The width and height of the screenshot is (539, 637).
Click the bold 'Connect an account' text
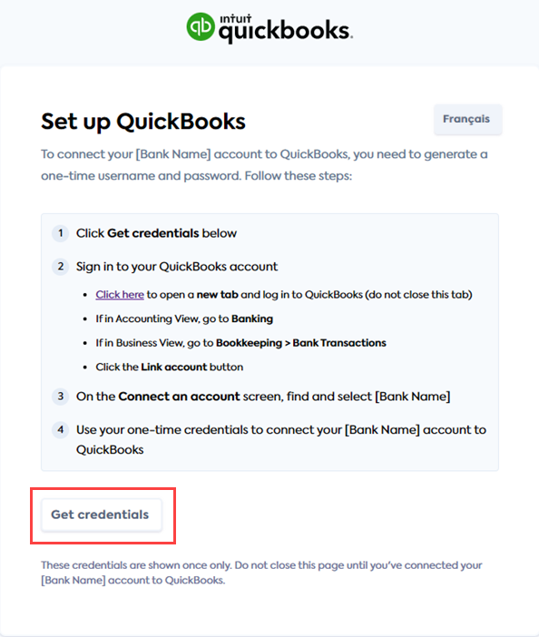(179, 397)
